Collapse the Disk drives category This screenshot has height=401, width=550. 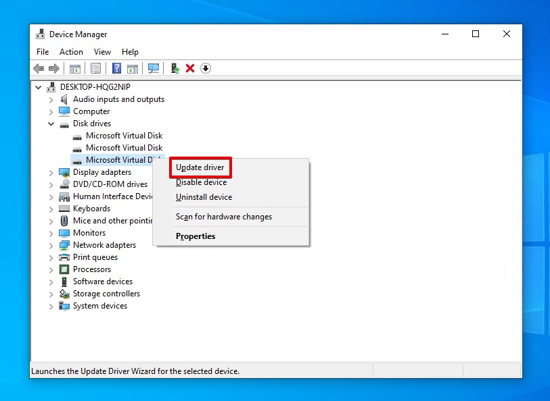click(x=51, y=124)
